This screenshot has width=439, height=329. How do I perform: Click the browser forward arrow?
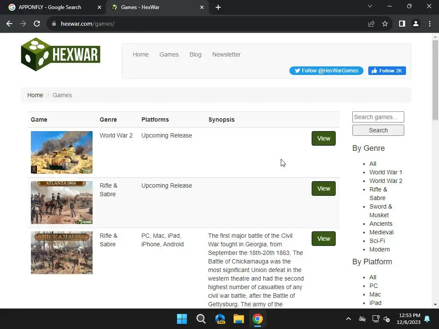23,24
